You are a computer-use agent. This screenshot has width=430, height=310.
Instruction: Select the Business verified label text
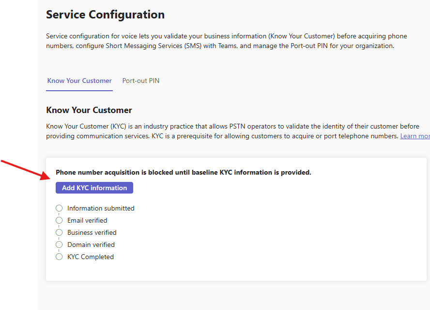pos(92,232)
